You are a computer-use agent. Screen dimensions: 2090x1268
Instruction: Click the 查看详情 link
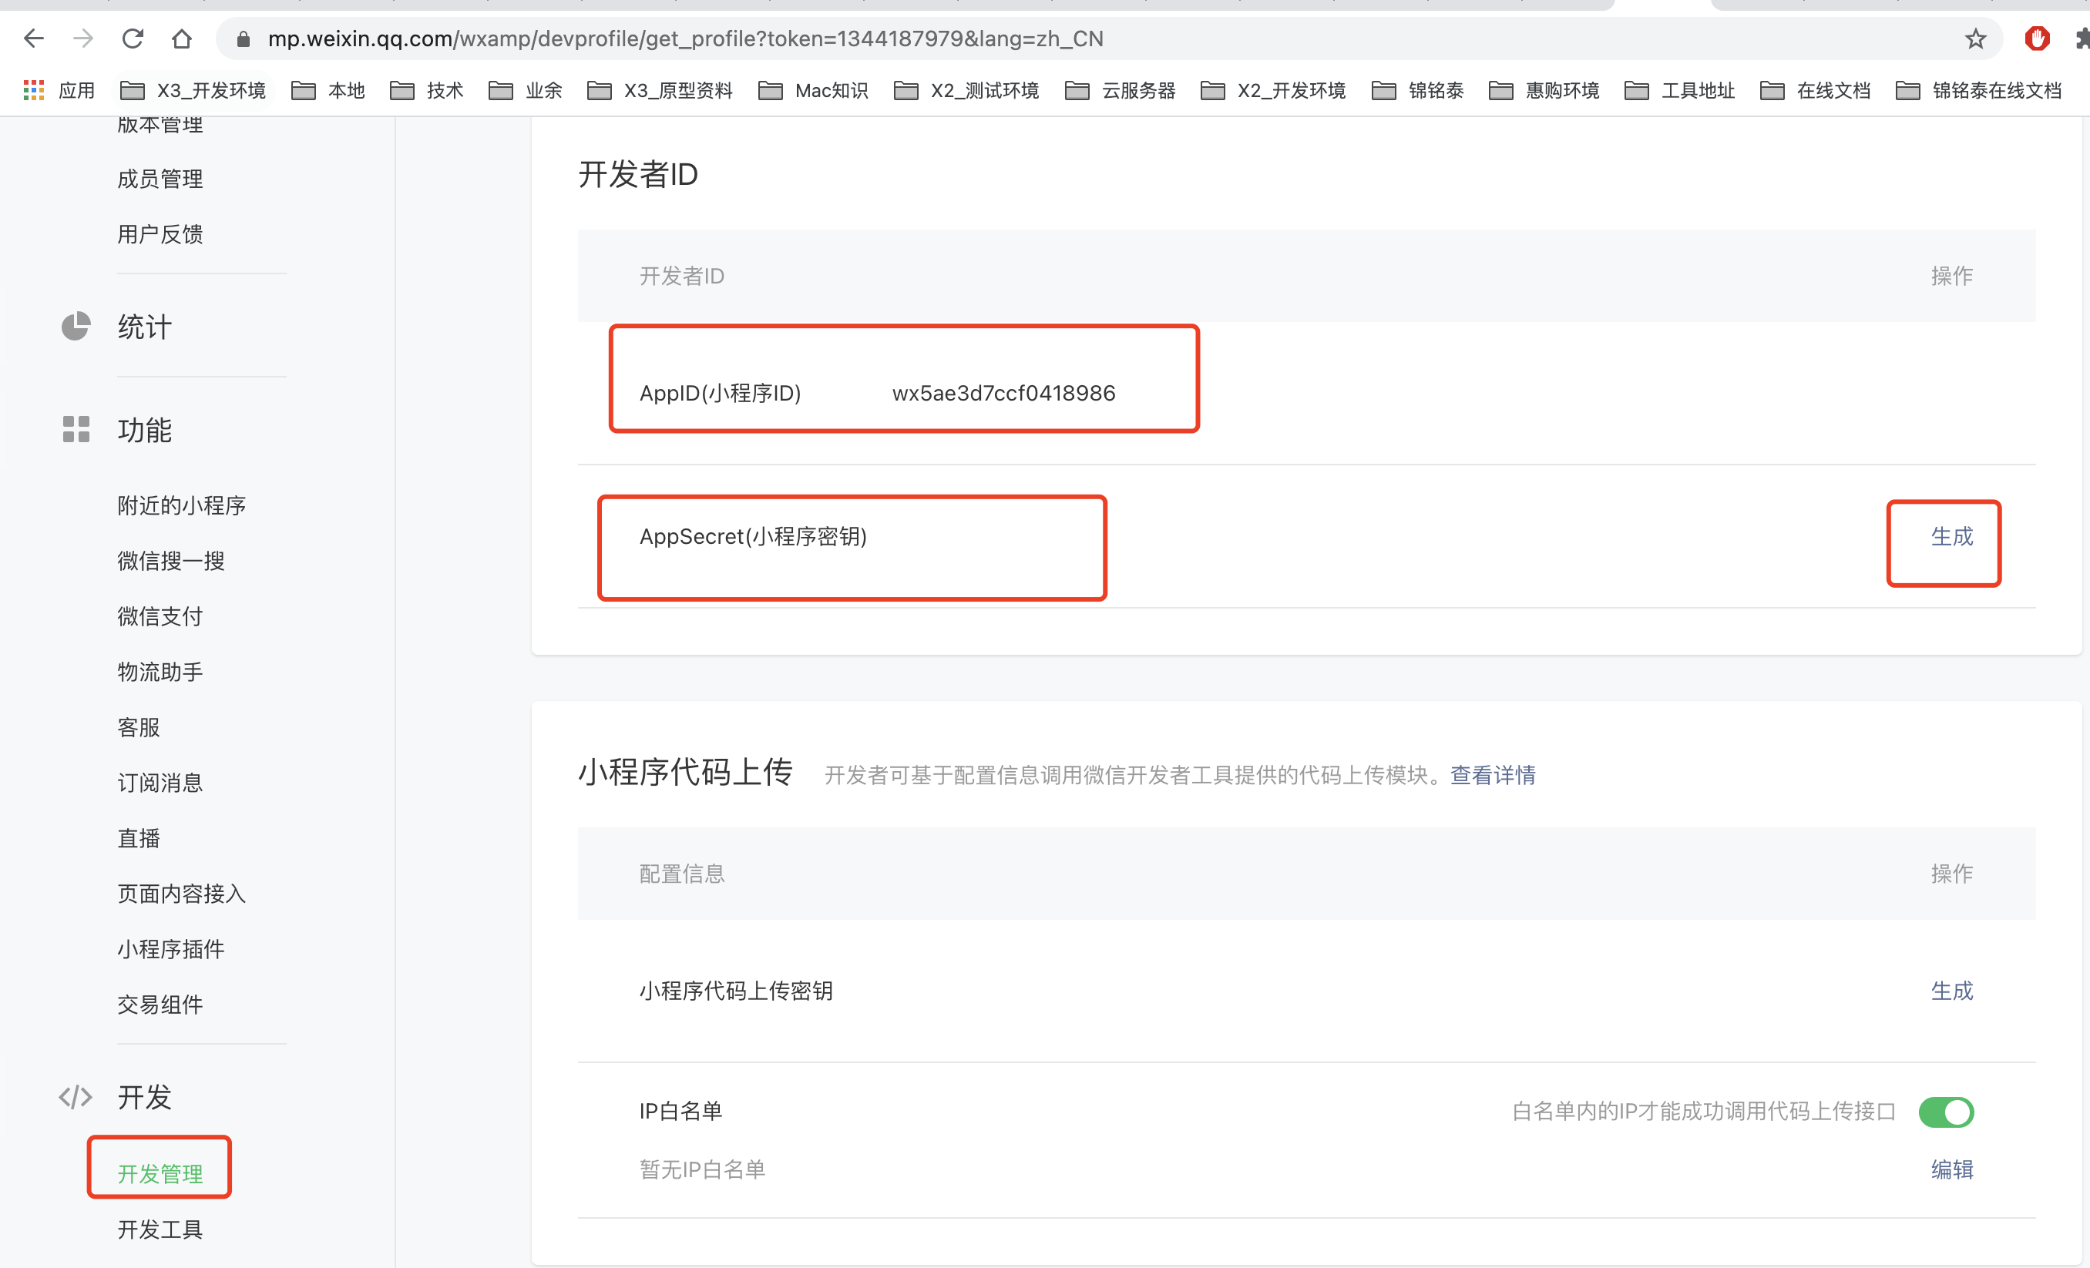tap(1492, 774)
